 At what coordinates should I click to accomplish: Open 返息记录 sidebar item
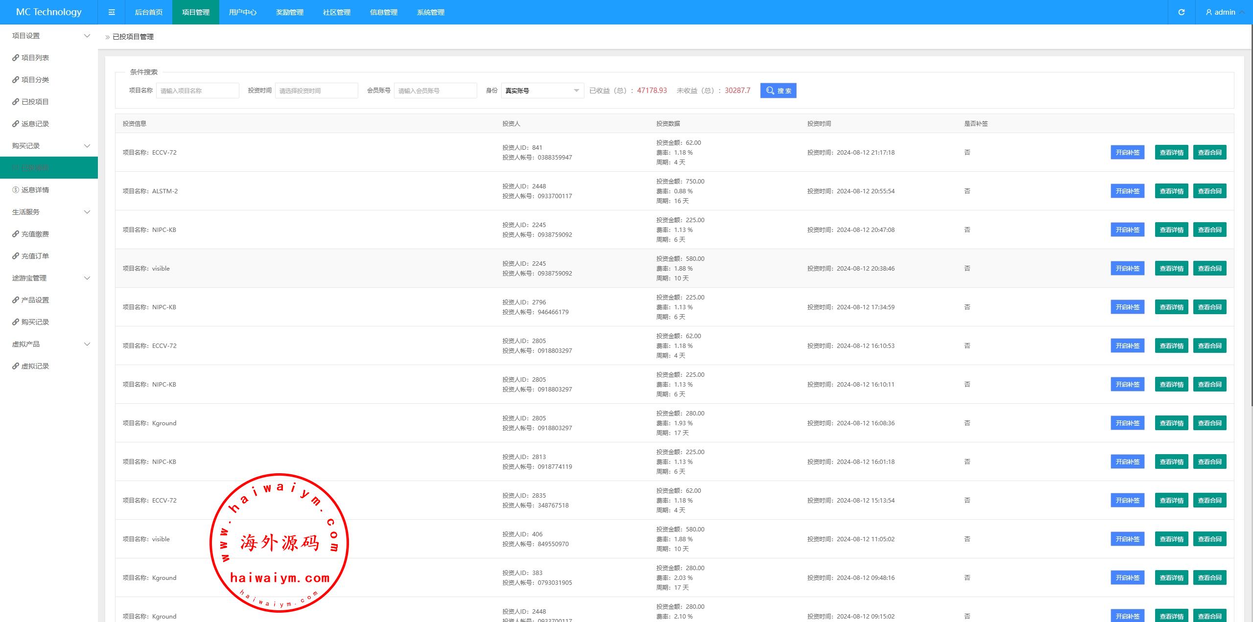click(35, 124)
